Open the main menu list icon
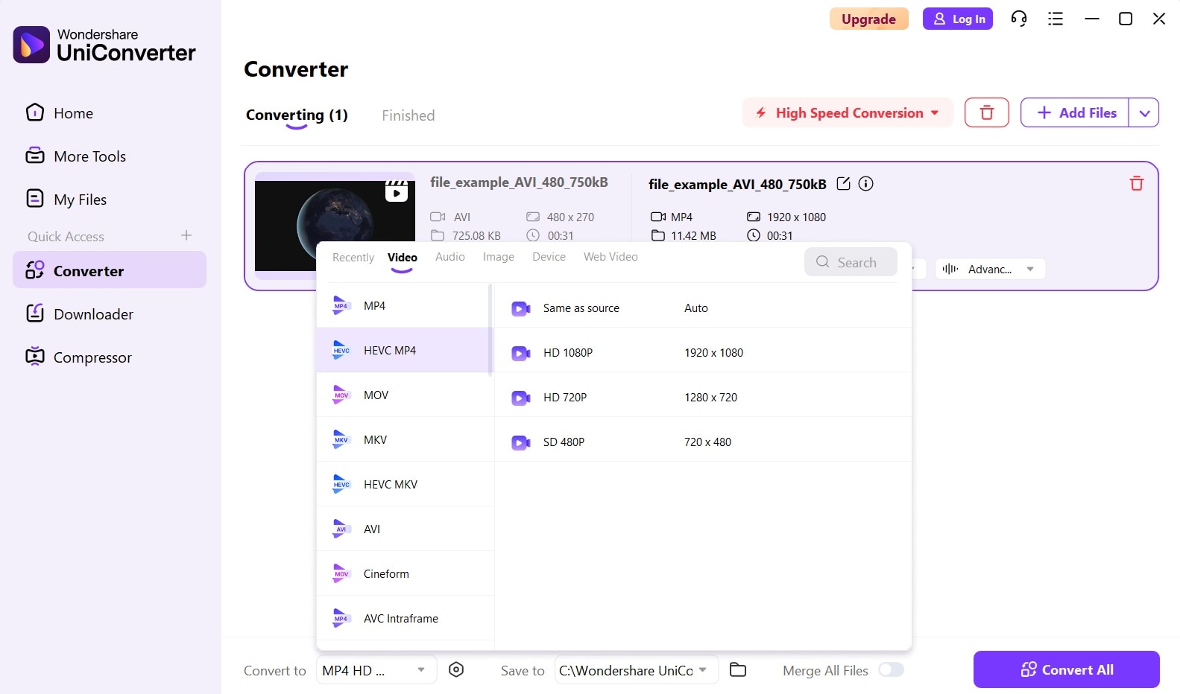This screenshot has height=694, width=1180. click(x=1055, y=19)
